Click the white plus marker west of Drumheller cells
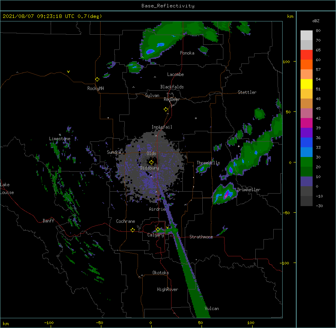Image resolution: width=336 pixels, height=328 pixels. (x=239, y=146)
